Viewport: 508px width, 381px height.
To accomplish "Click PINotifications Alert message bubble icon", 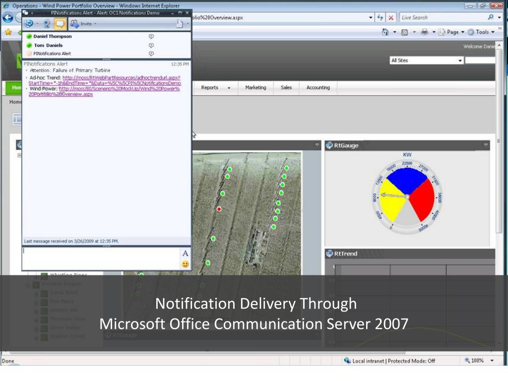I will coord(151,54).
